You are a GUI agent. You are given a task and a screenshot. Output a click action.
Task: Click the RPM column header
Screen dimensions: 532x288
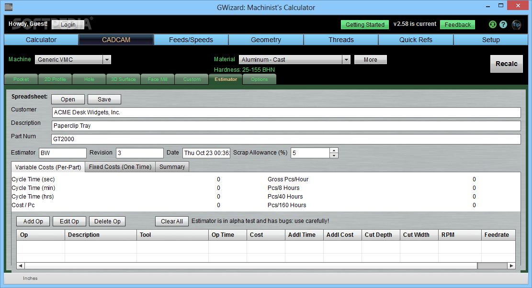click(x=460, y=235)
